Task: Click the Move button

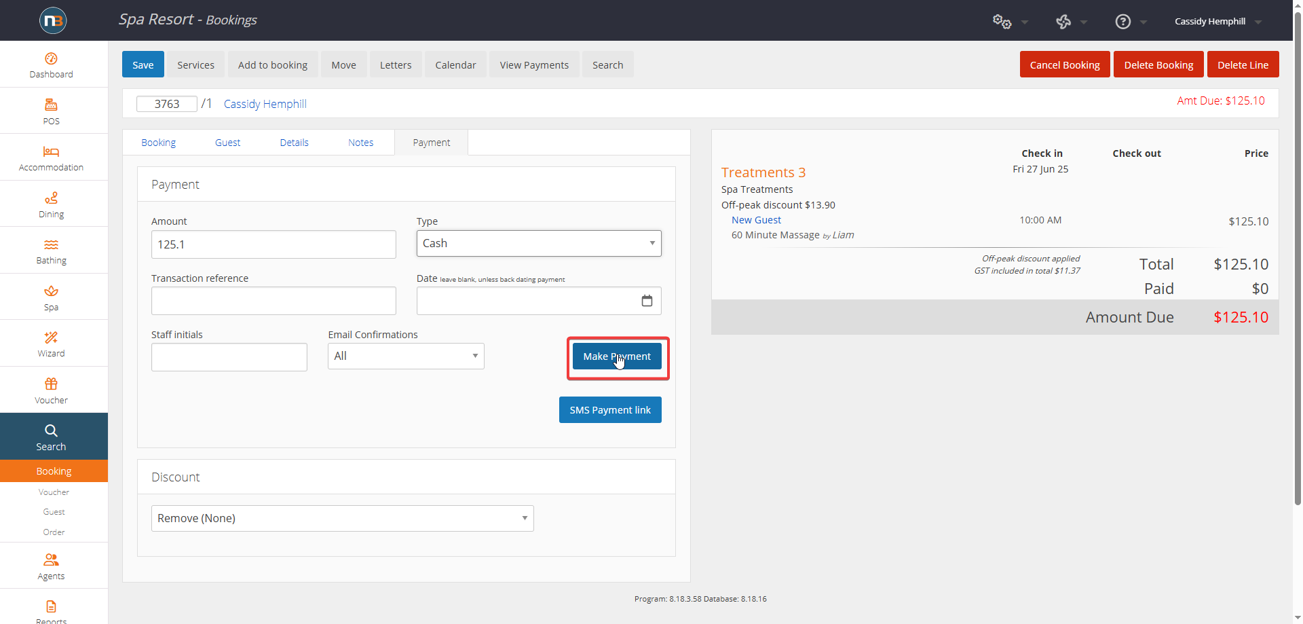Action: pyautogui.click(x=344, y=65)
